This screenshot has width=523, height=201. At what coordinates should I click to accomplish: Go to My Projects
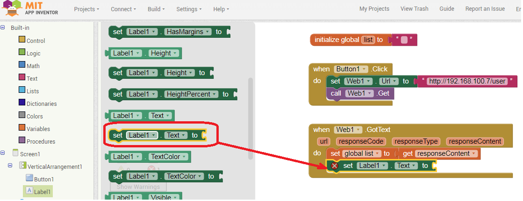[374, 9]
